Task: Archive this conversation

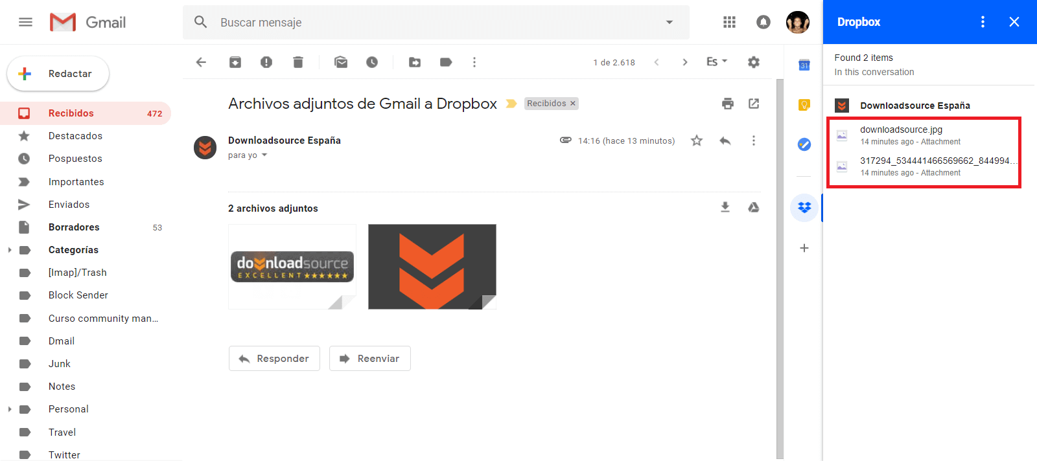Action: (235, 62)
